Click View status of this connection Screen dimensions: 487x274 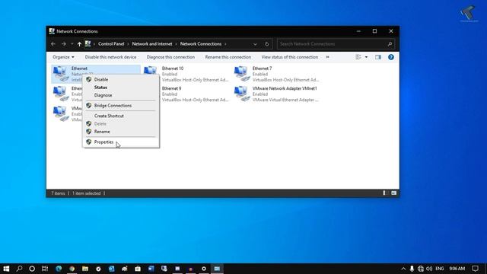pos(289,57)
